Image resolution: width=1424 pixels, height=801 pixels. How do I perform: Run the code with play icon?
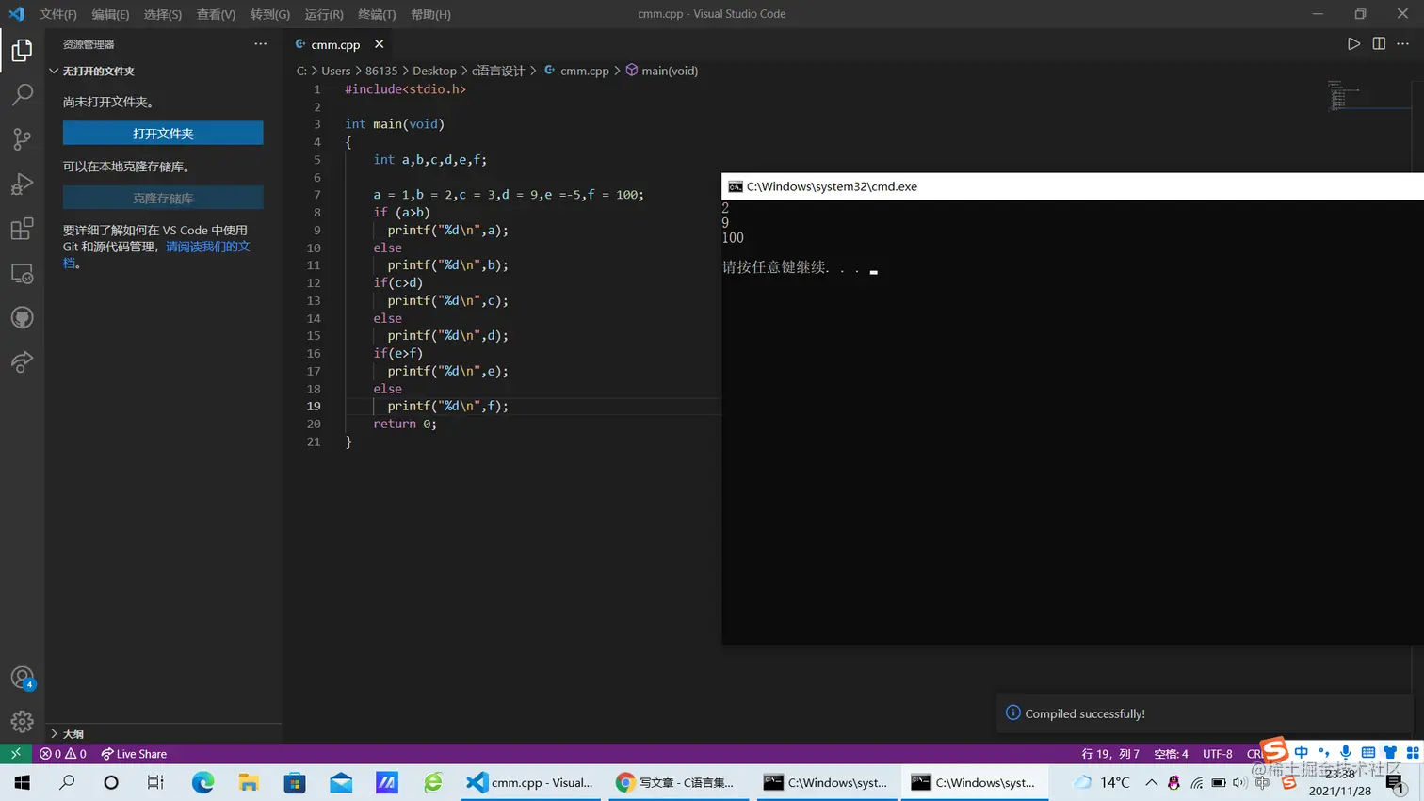pos(1353,44)
